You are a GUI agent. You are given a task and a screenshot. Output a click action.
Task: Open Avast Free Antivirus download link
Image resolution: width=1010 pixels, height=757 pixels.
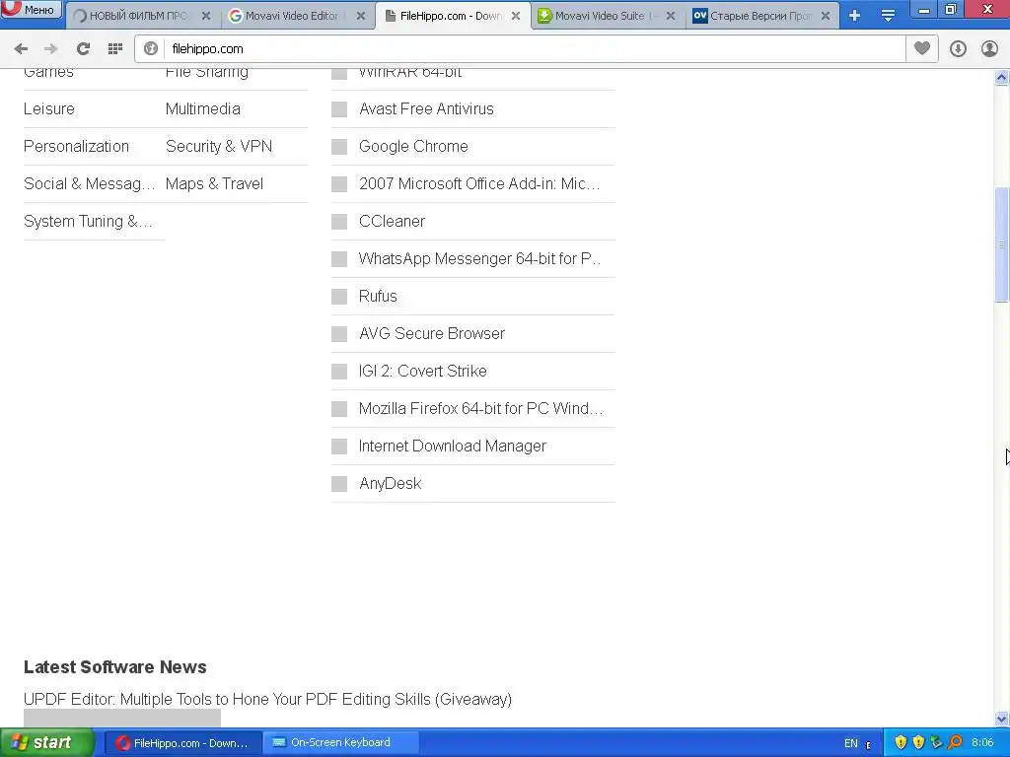[x=426, y=108]
